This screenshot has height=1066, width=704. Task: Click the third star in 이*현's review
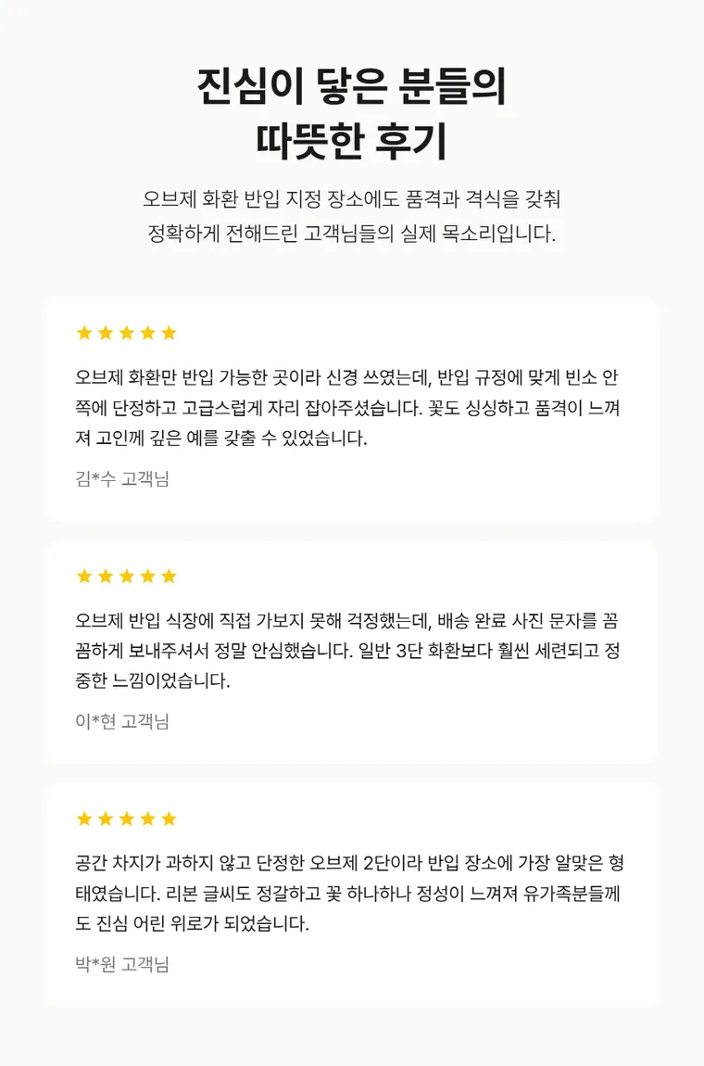point(126,577)
